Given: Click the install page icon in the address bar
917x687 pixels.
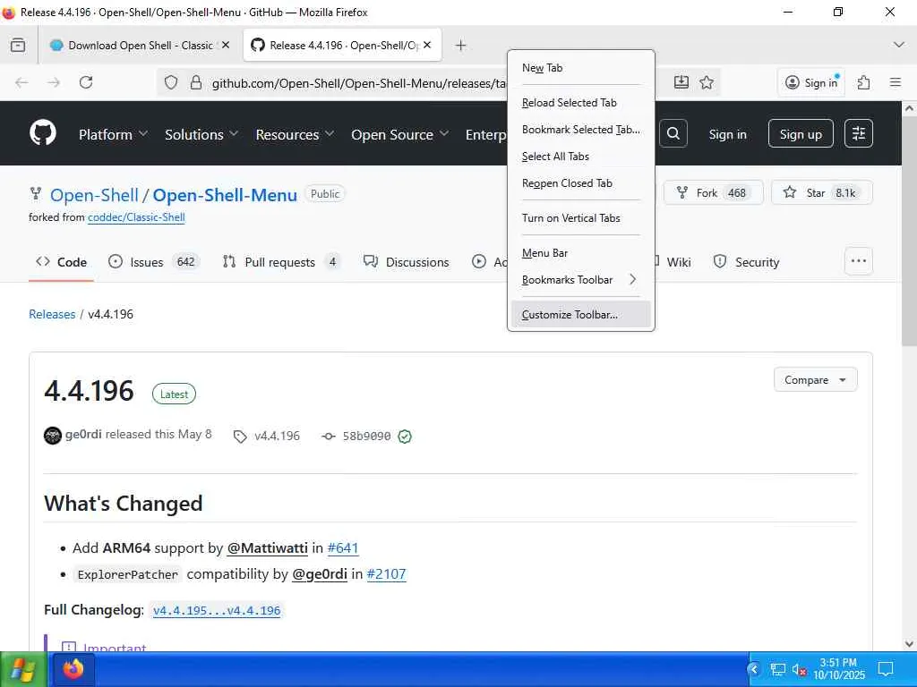Looking at the screenshot, I should coord(681,82).
